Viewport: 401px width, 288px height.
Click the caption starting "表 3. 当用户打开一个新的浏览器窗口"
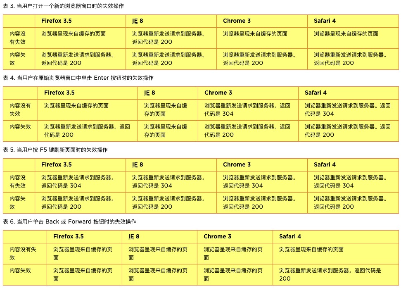click(x=64, y=6)
